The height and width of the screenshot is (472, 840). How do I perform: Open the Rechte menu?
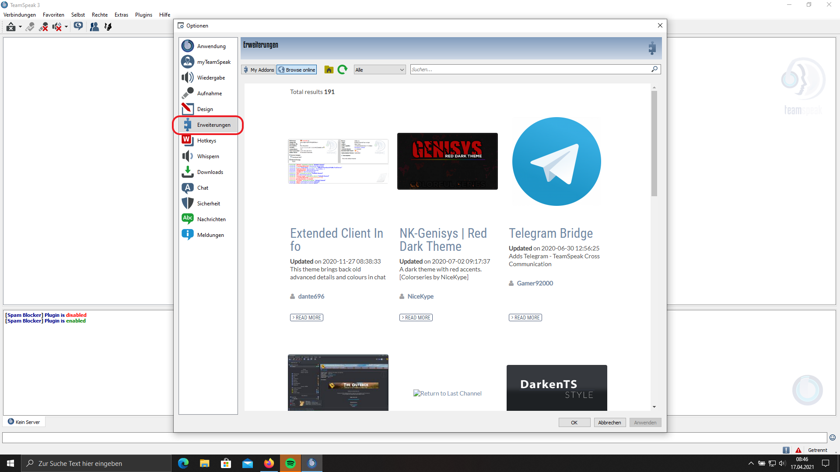coord(100,14)
